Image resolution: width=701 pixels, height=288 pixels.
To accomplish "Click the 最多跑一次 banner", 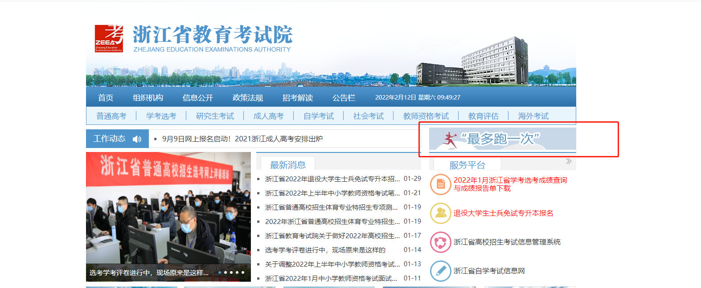I will (503, 139).
